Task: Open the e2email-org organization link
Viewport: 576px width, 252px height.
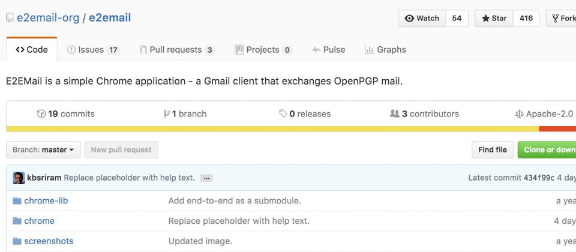Action: 48,17
